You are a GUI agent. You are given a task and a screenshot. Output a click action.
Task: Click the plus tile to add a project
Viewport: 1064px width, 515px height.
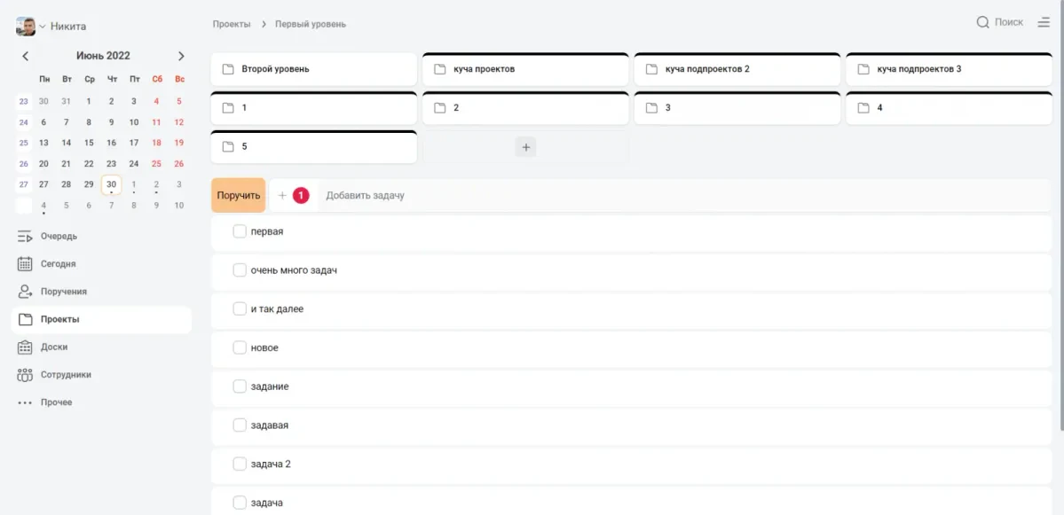pyautogui.click(x=525, y=147)
